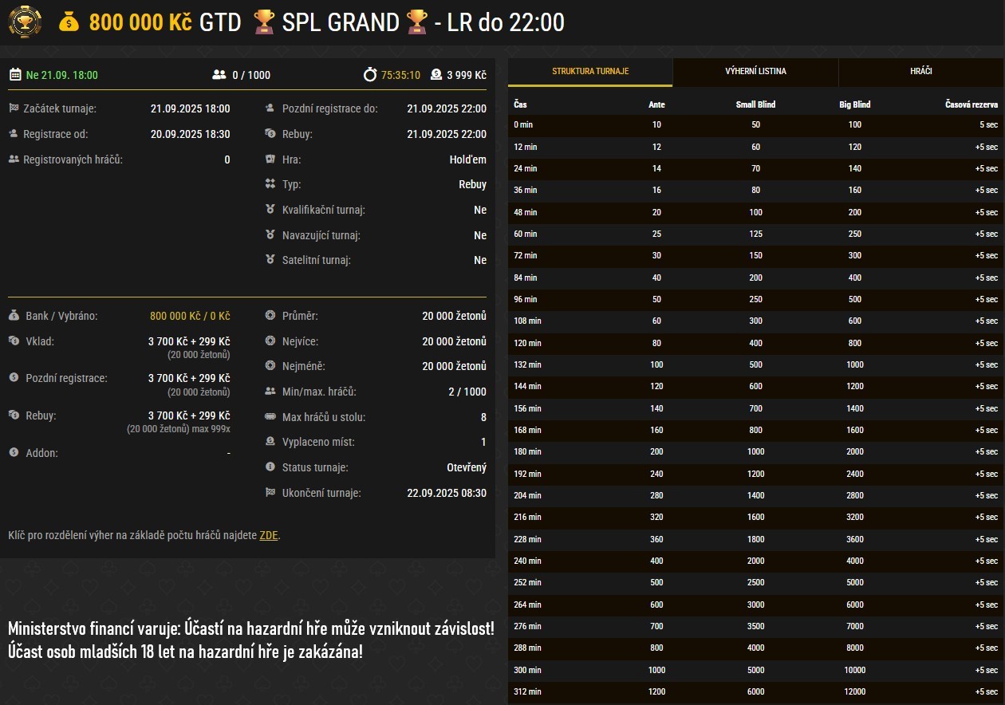Screen dimensions: 1005x705
Task: Click the flag icon beside Začátek turnaje
Action: [x=14, y=108]
